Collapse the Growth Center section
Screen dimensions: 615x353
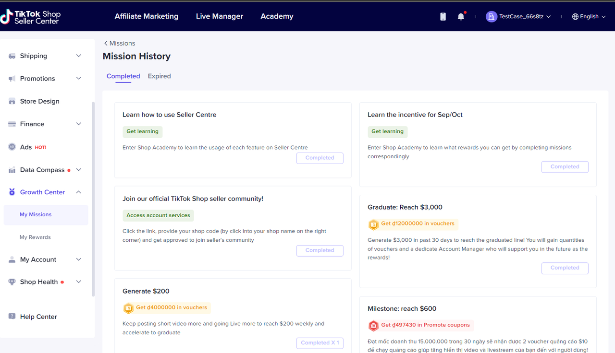tap(79, 192)
